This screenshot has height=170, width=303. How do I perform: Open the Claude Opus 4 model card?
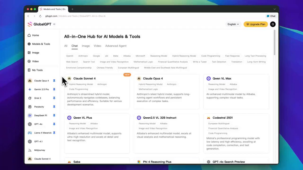point(167,91)
